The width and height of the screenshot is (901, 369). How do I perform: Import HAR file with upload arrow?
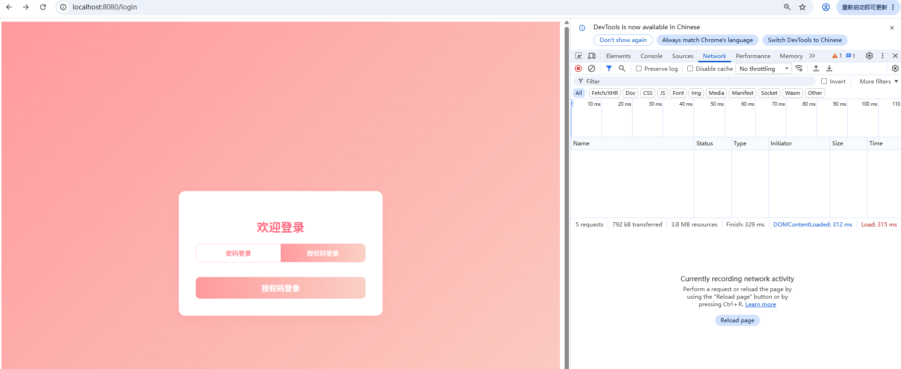tap(816, 68)
